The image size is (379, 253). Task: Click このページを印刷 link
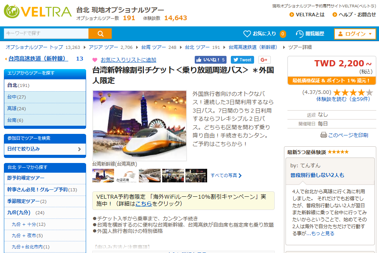point(348,135)
